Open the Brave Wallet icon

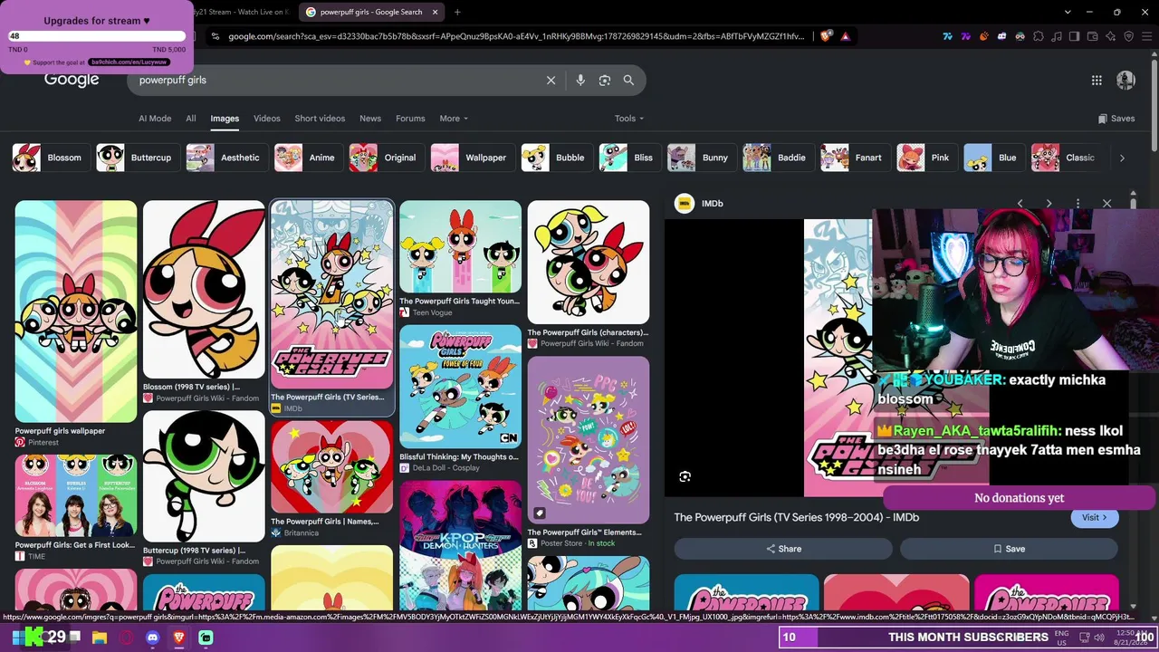[x=1092, y=36]
